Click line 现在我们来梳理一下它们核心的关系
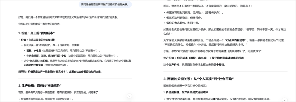The width and height of the screenshot is (296, 102). 185,86
